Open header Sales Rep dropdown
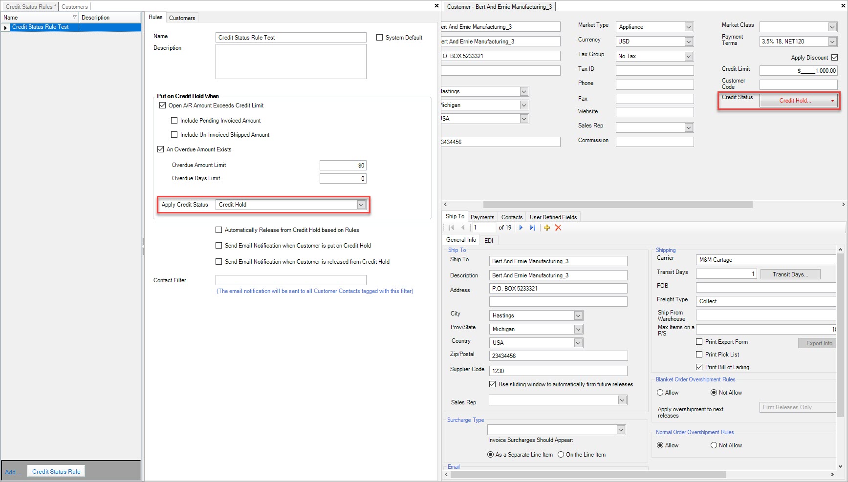Screen dimensions: 848x482 pos(689,127)
